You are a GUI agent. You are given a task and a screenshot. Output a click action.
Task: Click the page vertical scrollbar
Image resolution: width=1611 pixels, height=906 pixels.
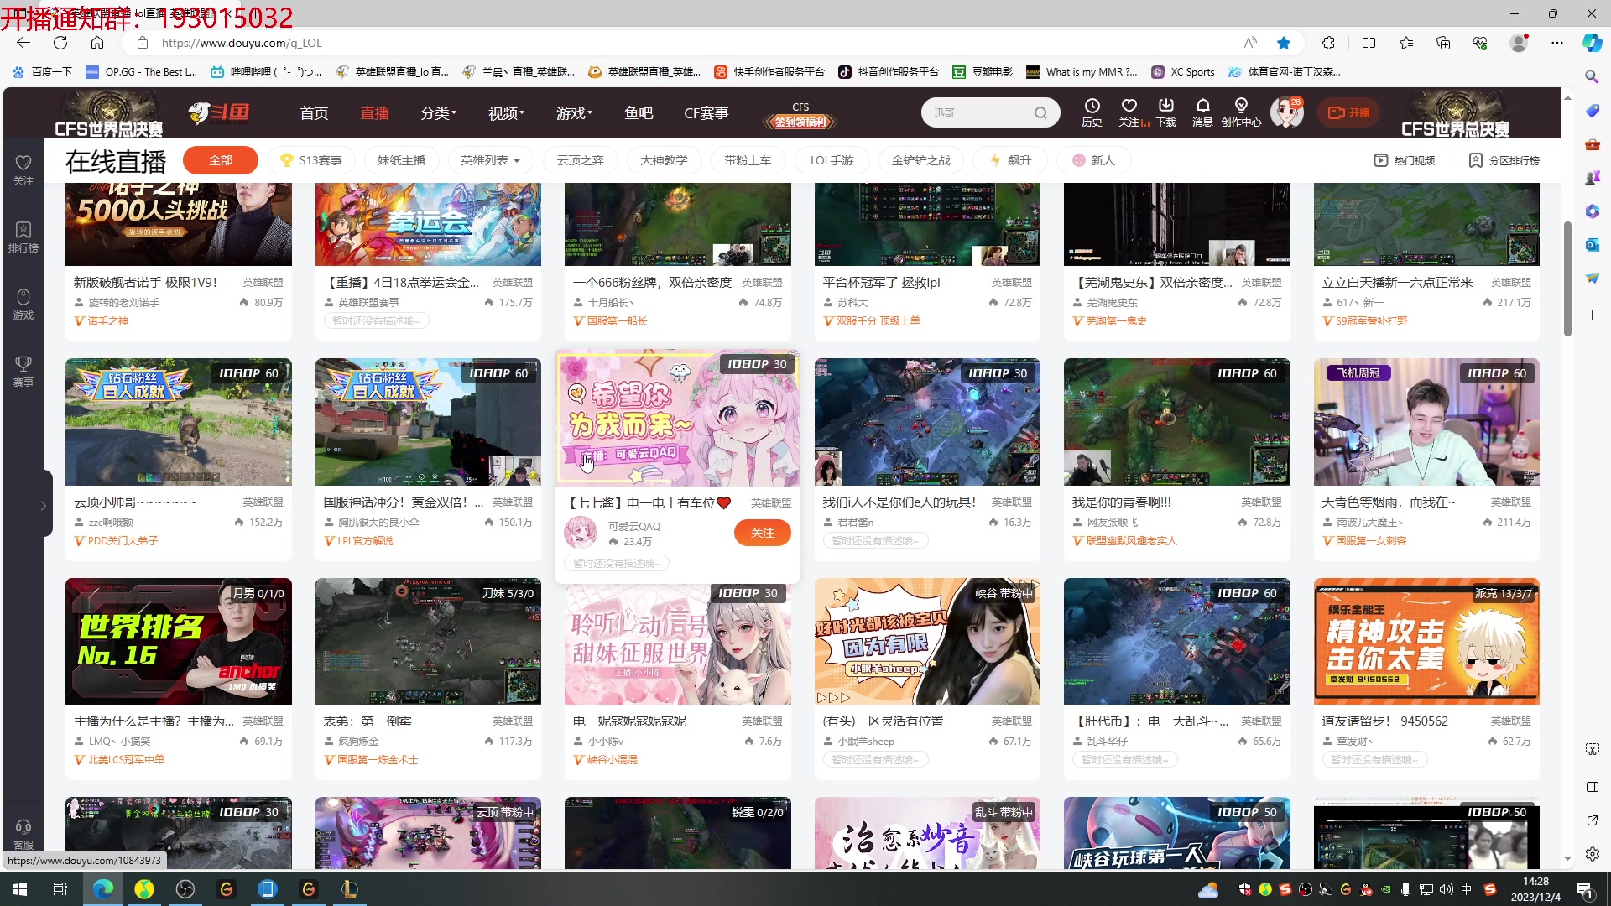(x=1567, y=278)
